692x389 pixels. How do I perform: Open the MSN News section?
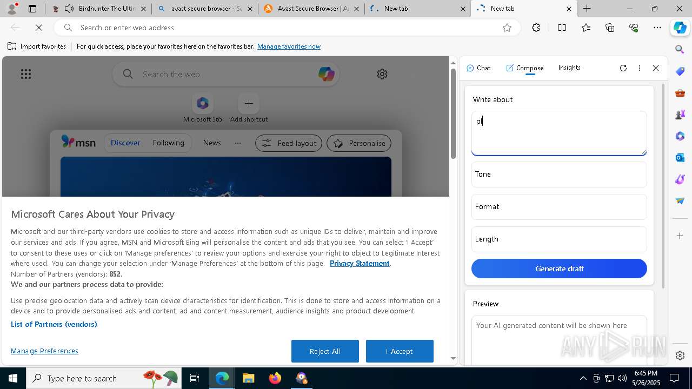(212, 143)
